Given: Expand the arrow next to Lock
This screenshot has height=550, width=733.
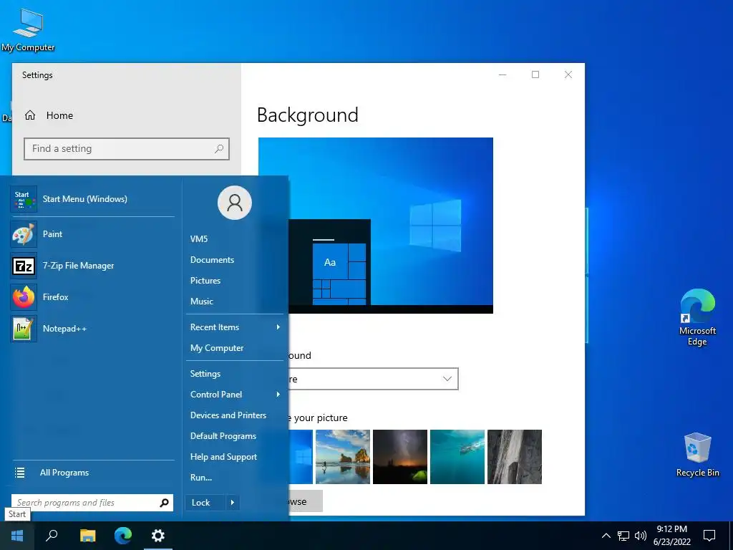Looking at the screenshot, I should [233, 503].
